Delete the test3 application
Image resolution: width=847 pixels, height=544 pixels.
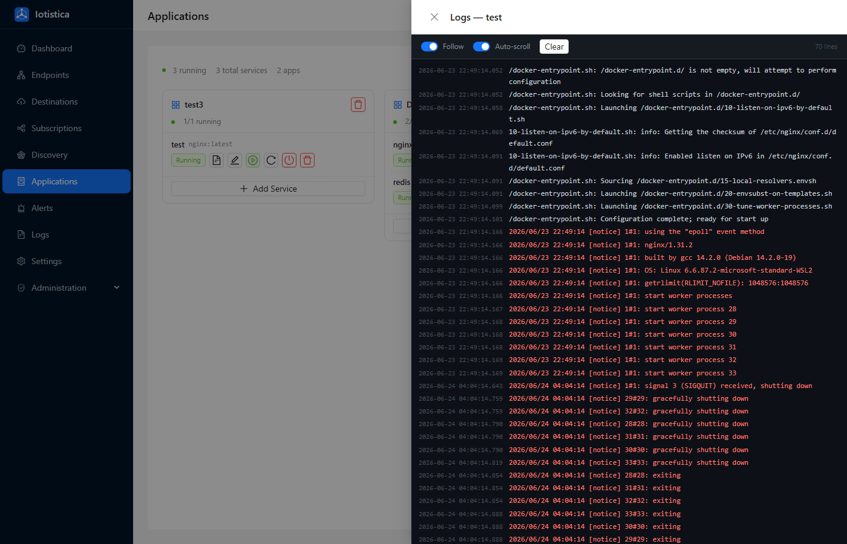358,105
